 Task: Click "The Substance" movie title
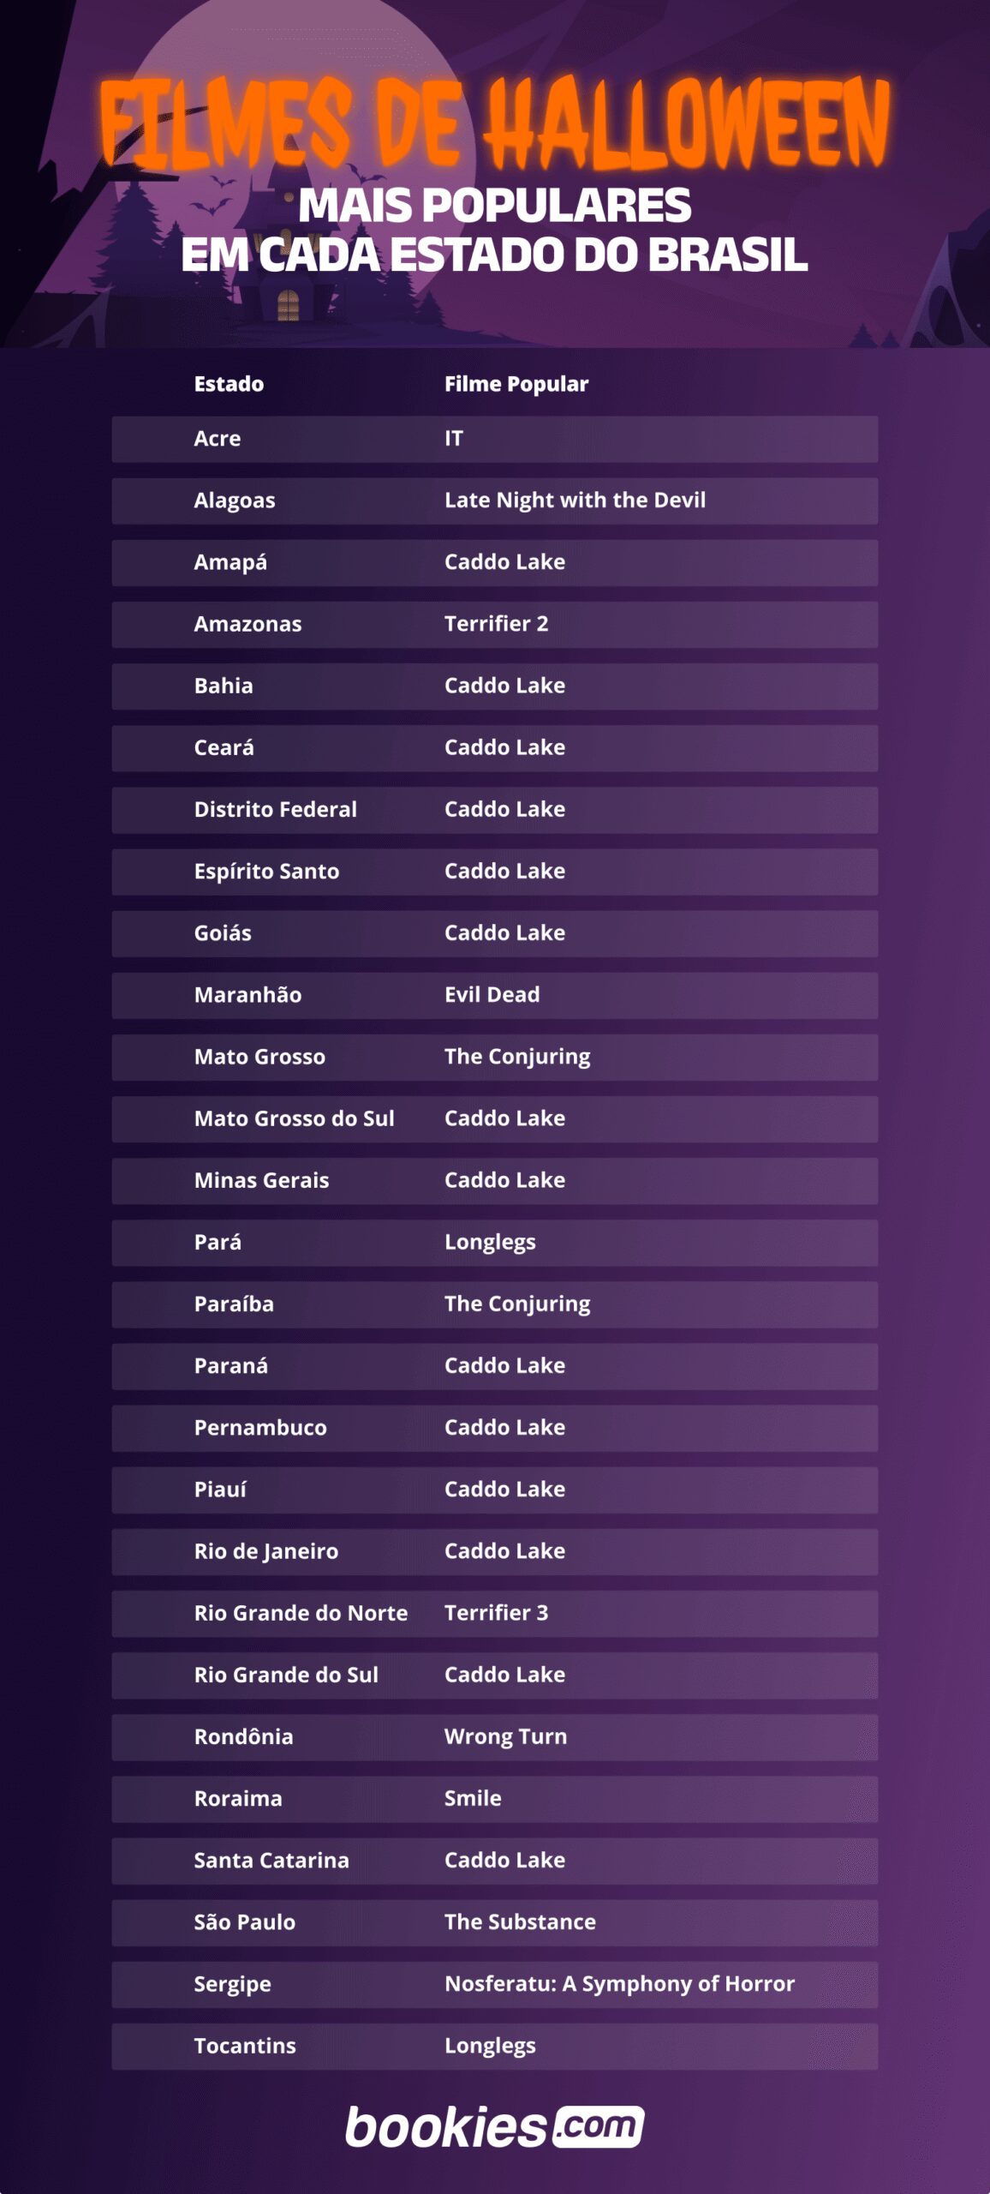pyautogui.click(x=520, y=1922)
